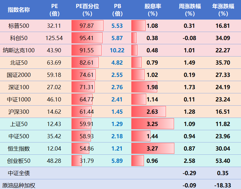This screenshot has height=189, width=241.
Task: Select the 31.79 PE percentile bar
Action: [x=77, y=161]
